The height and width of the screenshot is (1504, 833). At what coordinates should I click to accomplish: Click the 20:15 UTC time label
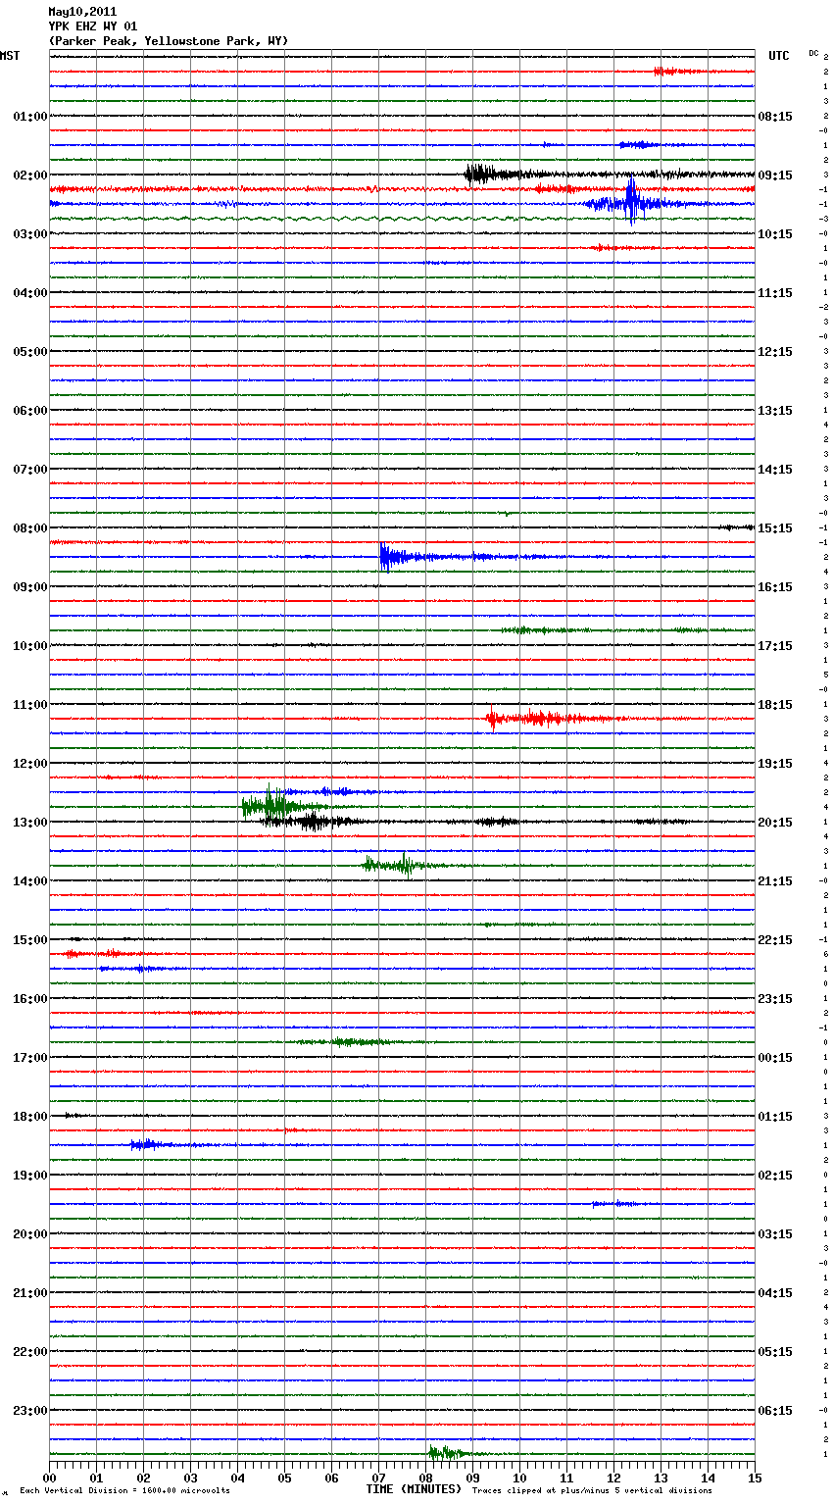(x=775, y=823)
